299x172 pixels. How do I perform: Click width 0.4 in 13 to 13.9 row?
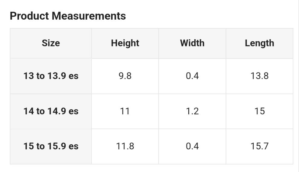point(192,76)
